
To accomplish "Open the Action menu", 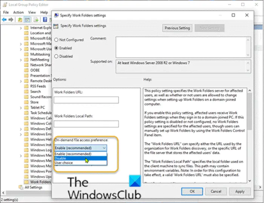I will [x=18, y=12].
